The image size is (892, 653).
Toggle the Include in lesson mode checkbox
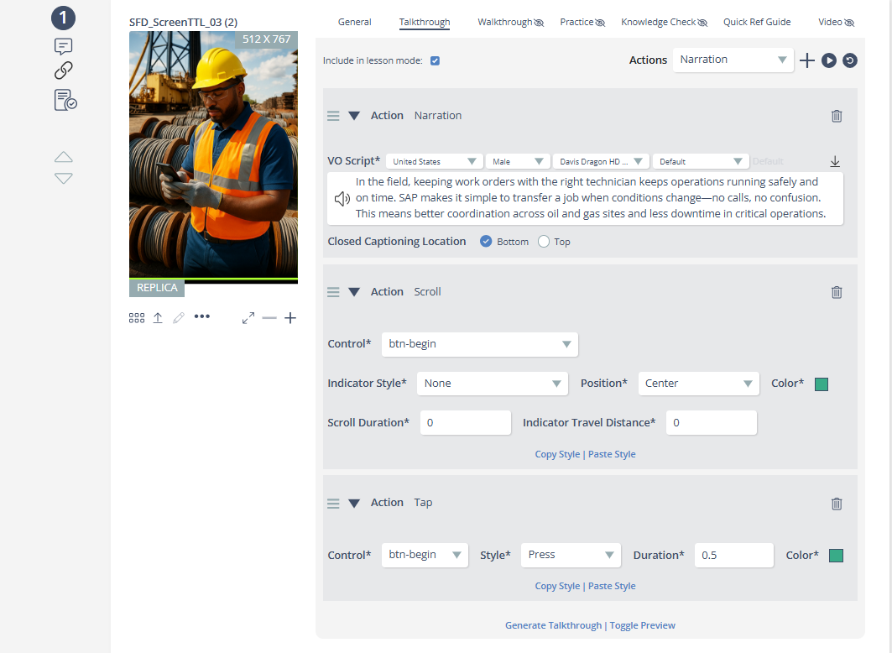(436, 61)
